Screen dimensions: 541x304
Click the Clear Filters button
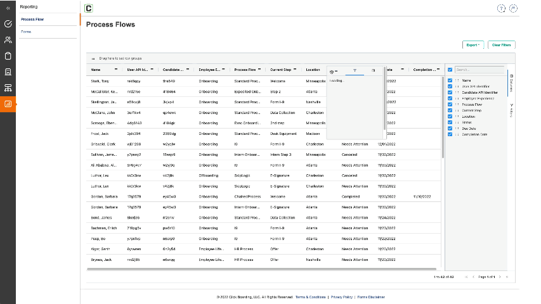click(x=502, y=45)
